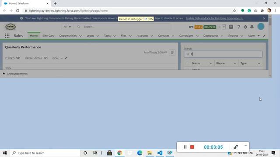
Task: Open the More navigation dropdown
Action: pos(254,36)
